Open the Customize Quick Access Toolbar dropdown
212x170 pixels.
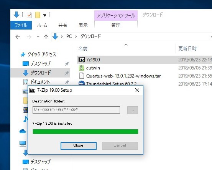44,15
